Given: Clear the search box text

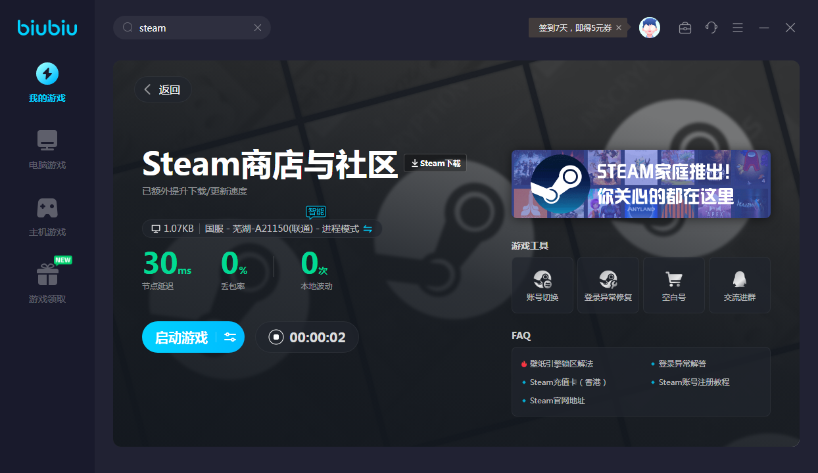Looking at the screenshot, I should click(258, 28).
